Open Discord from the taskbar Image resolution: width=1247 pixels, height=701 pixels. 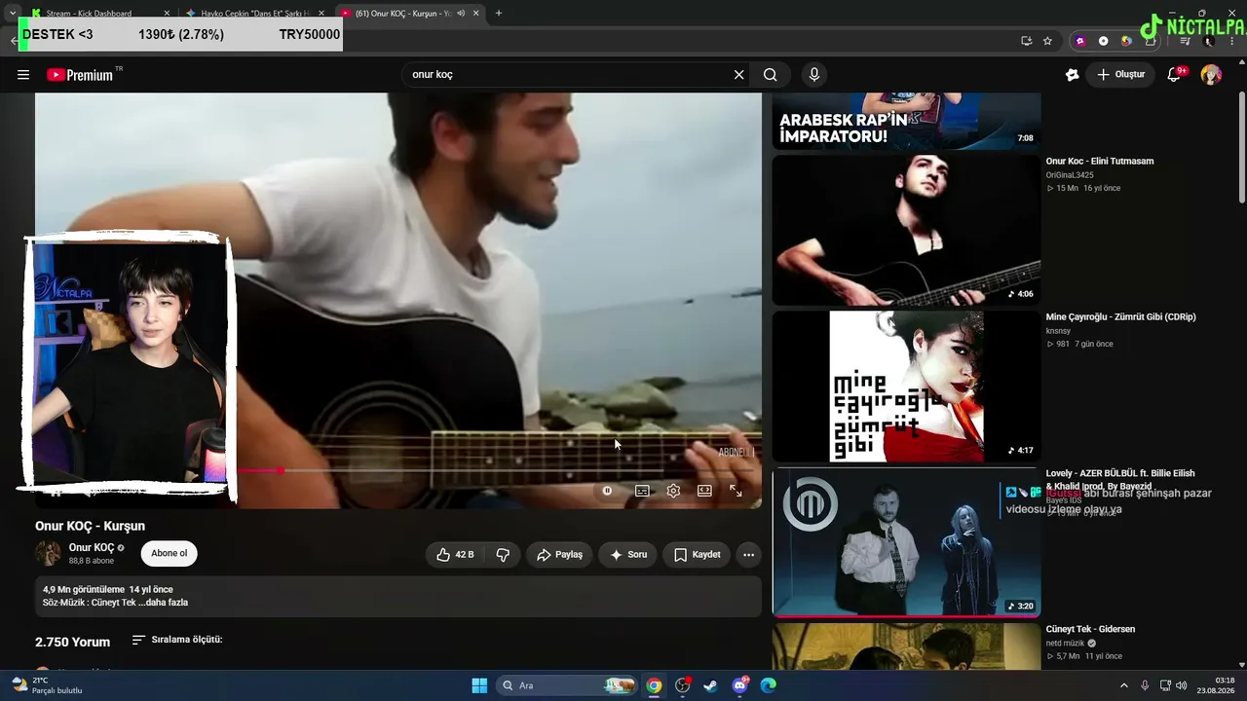tap(739, 685)
